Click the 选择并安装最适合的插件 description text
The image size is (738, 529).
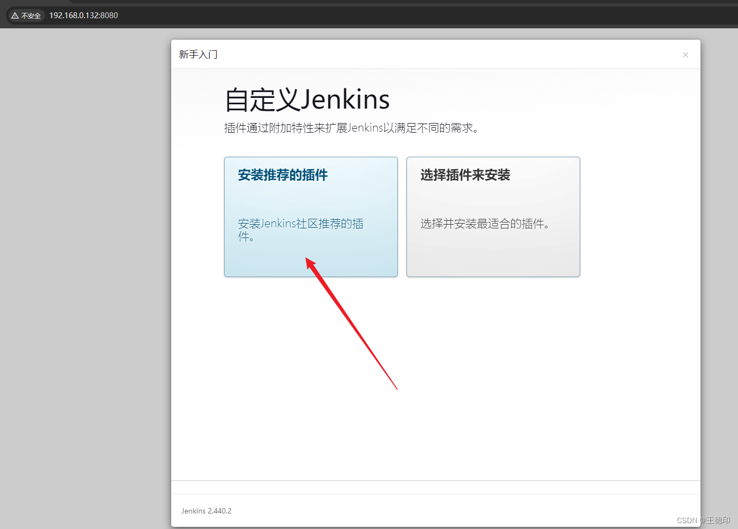tap(485, 224)
